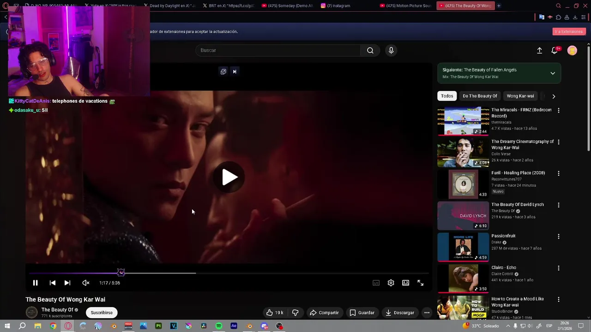Switch to the BRT on X tab
The height and width of the screenshot is (332, 591).
pos(229,6)
